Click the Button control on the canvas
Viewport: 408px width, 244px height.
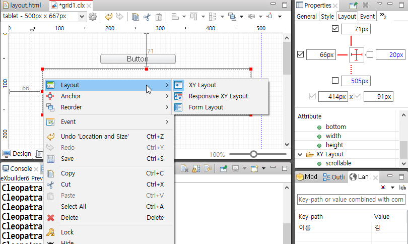point(138,59)
